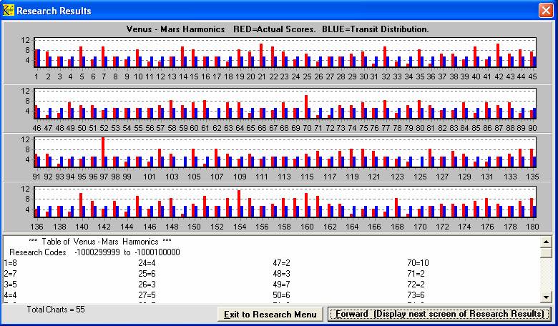558x326 pixels.
Task: Click the red bar above harmonic 70
Action: point(306,106)
